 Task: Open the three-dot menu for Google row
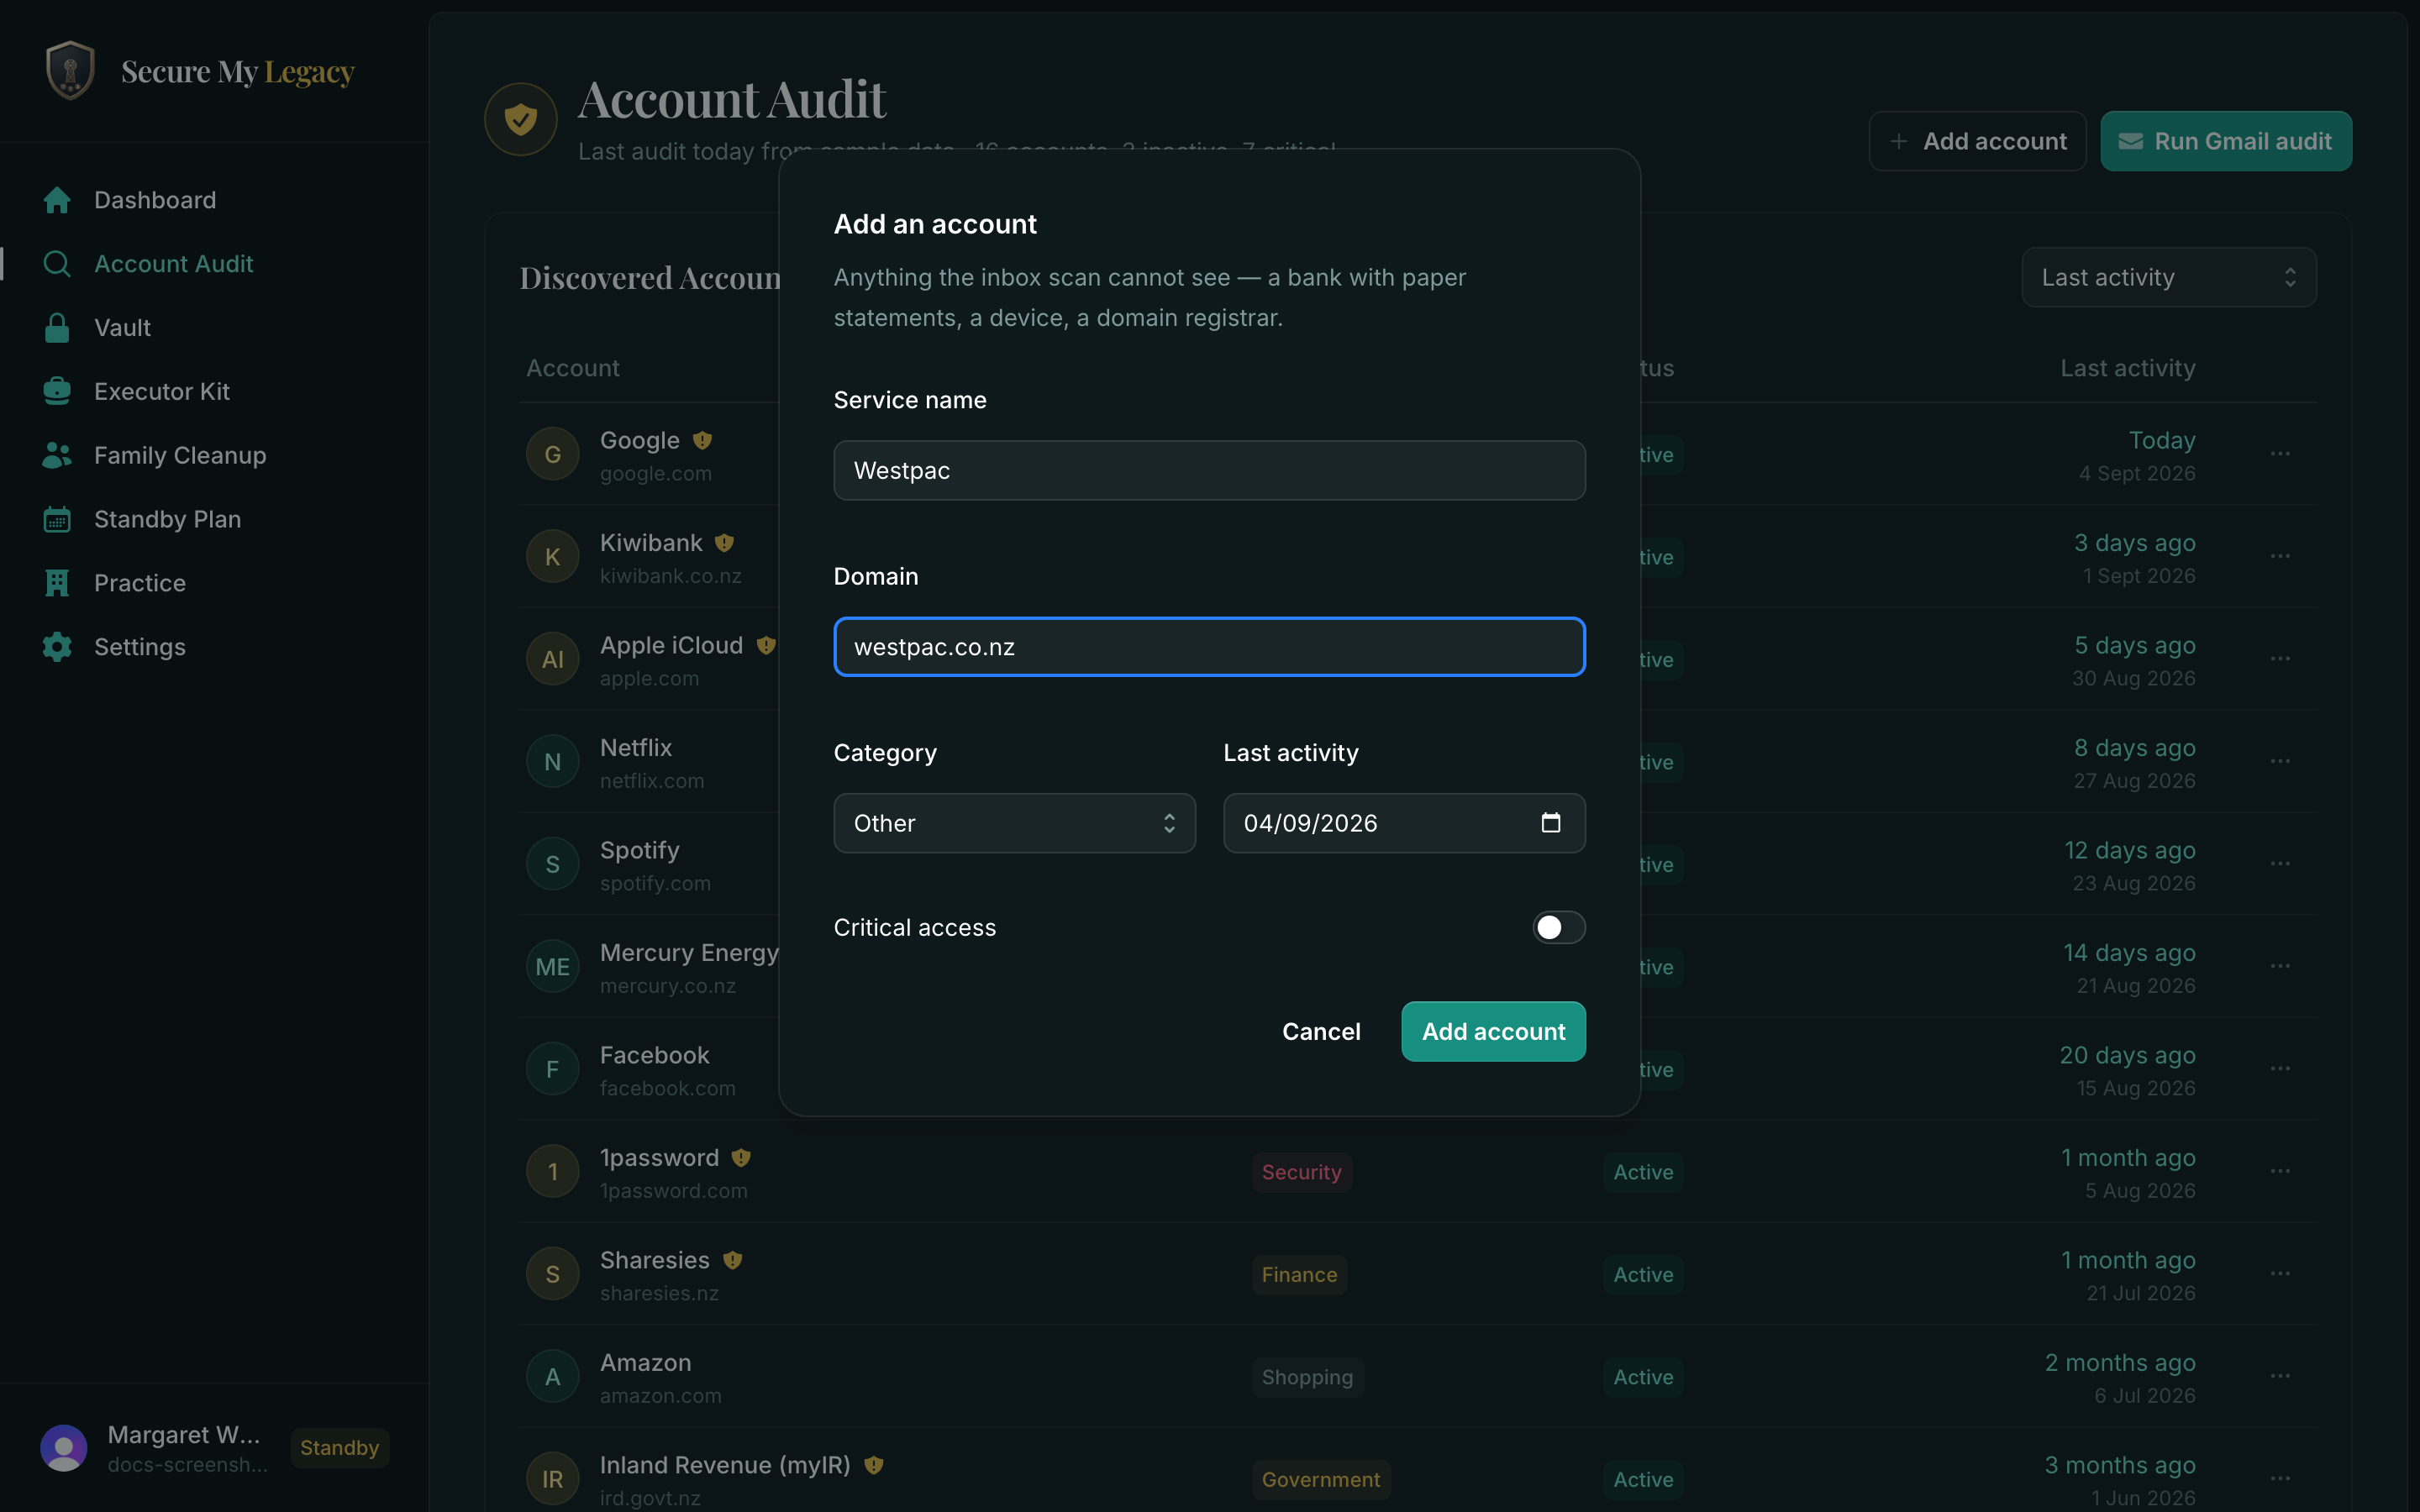tap(2280, 454)
